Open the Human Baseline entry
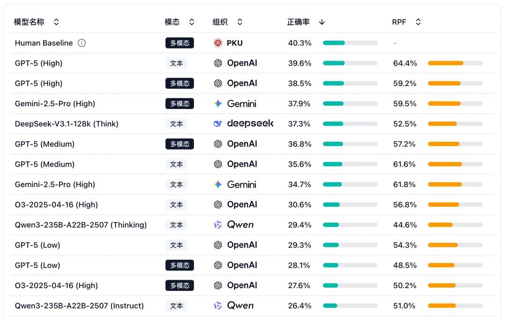Image resolution: width=506 pixels, height=319 pixels. click(44, 43)
